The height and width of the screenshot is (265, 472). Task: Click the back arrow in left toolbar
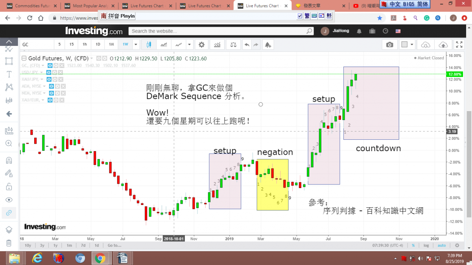pyautogui.click(x=9, y=114)
